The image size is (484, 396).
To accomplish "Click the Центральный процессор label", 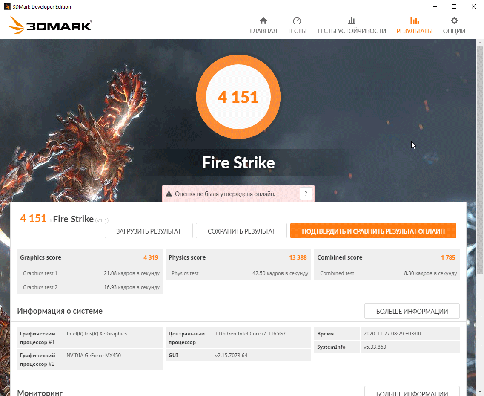I will (186, 338).
